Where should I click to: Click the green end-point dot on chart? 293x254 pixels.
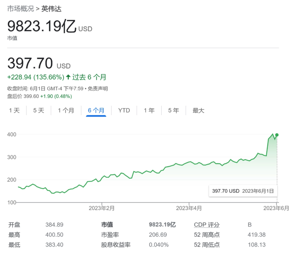click(x=277, y=135)
